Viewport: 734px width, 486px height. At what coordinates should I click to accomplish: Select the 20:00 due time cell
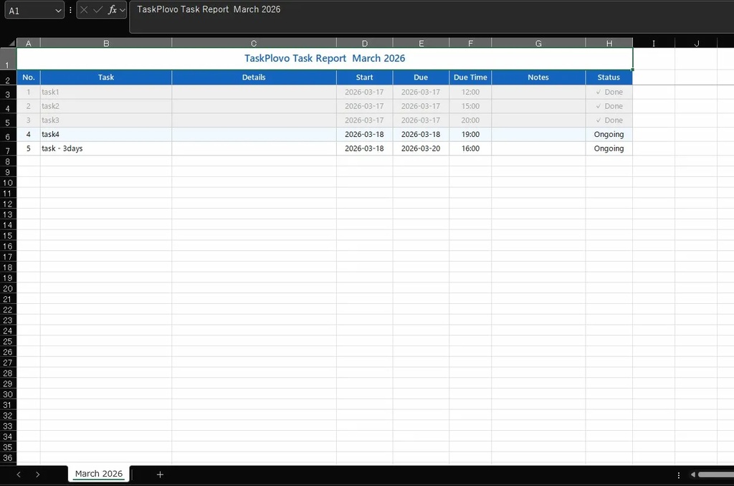(x=470, y=120)
